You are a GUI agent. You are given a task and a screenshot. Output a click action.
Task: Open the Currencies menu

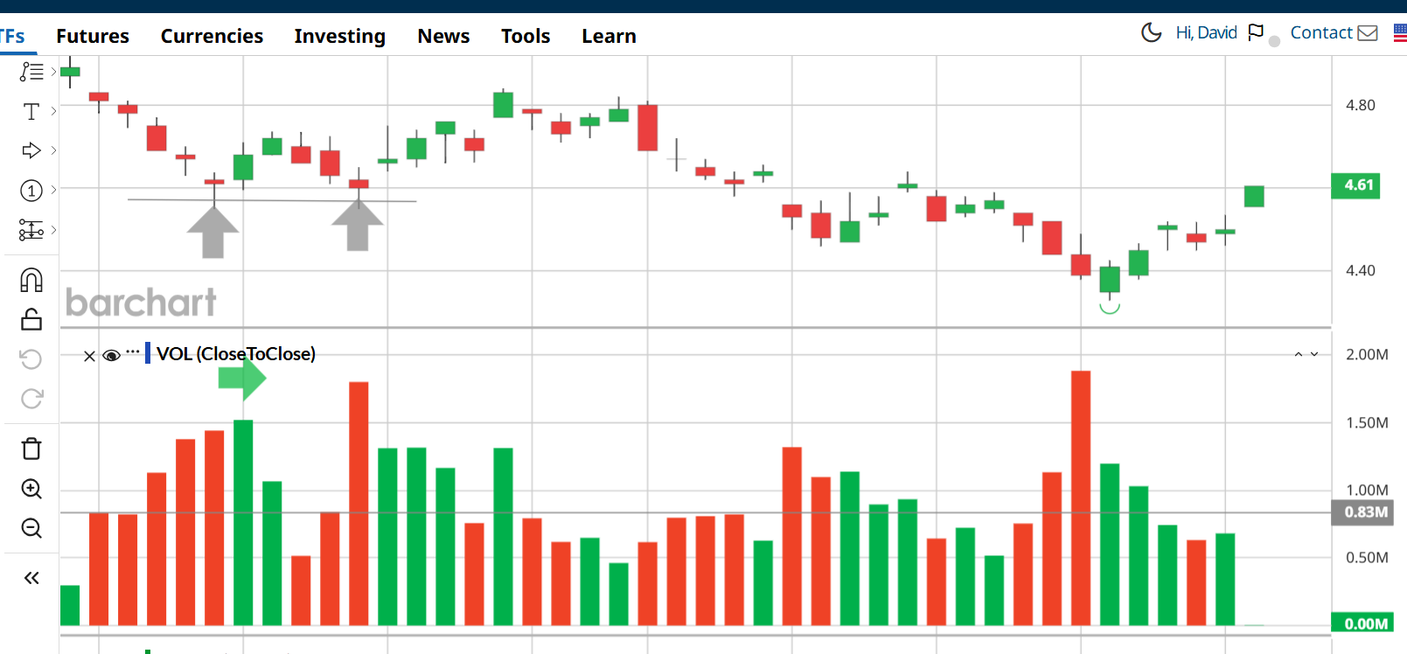212,36
